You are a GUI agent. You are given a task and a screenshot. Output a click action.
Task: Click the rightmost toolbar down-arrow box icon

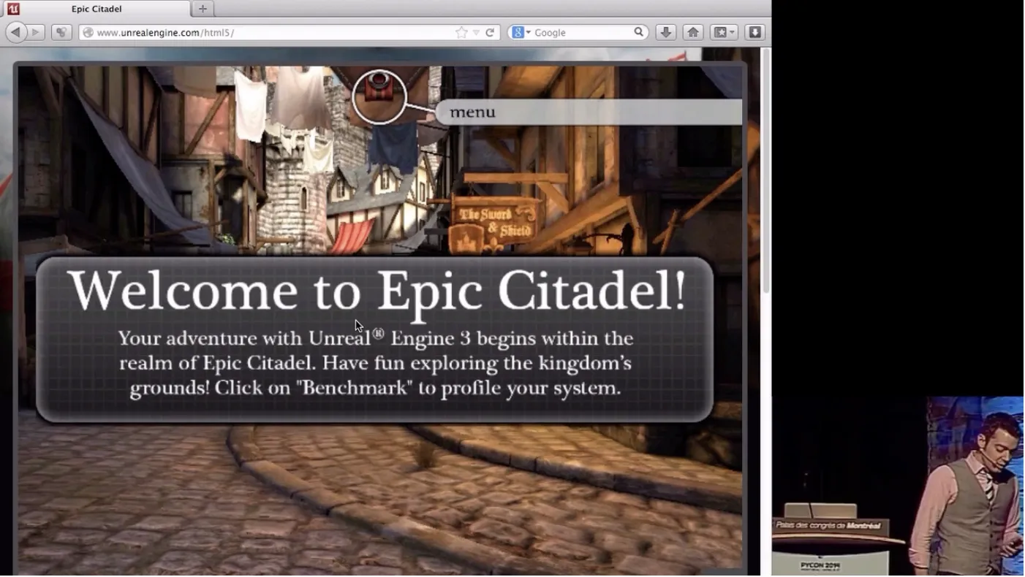[x=755, y=32]
